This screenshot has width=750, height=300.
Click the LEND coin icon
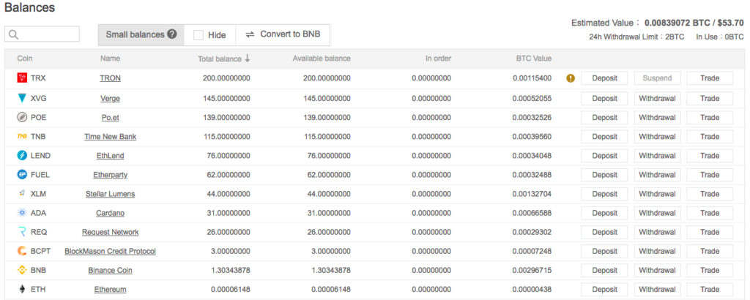pos(22,155)
